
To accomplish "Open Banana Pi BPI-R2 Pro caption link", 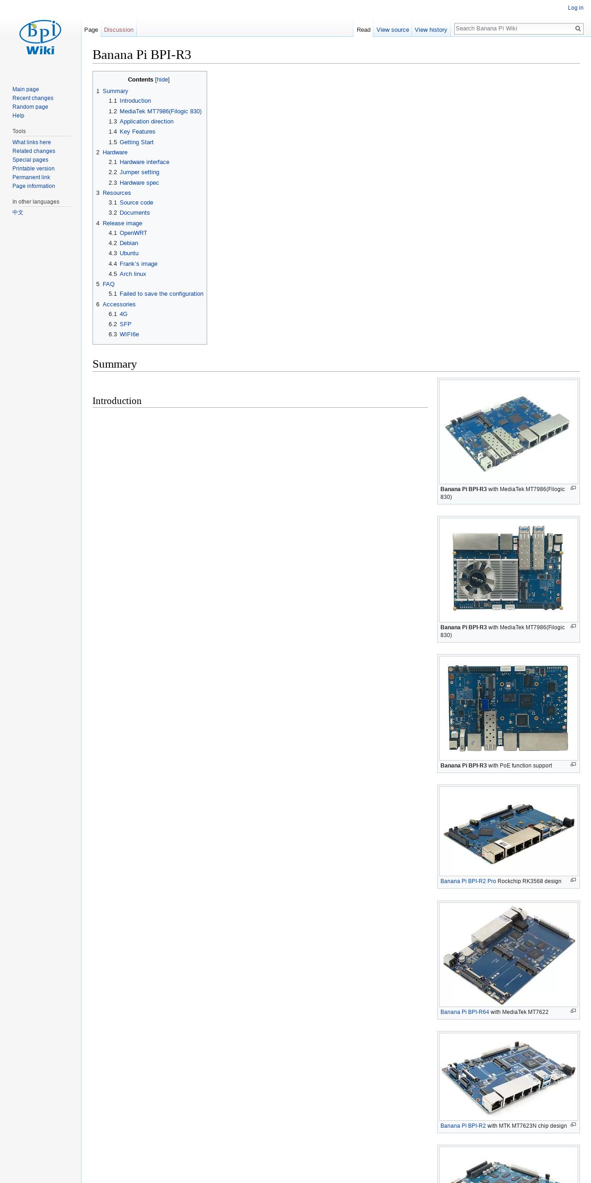I will [468, 881].
